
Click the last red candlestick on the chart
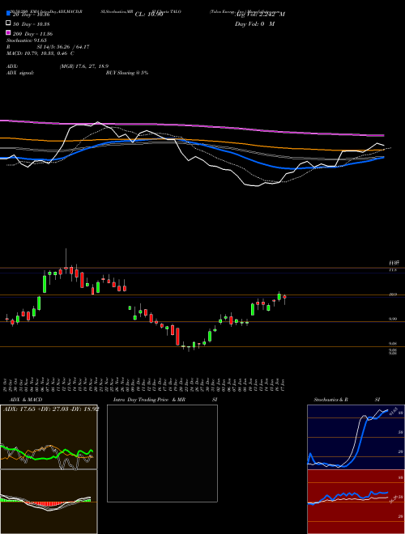coord(284,299)
